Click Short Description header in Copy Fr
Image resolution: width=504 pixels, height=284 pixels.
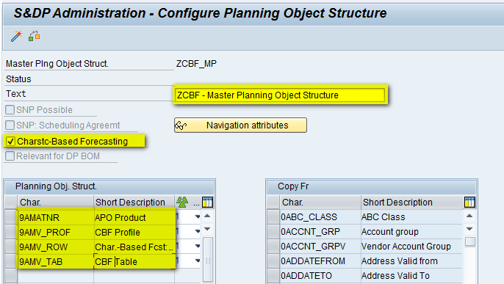coord(397,202)
